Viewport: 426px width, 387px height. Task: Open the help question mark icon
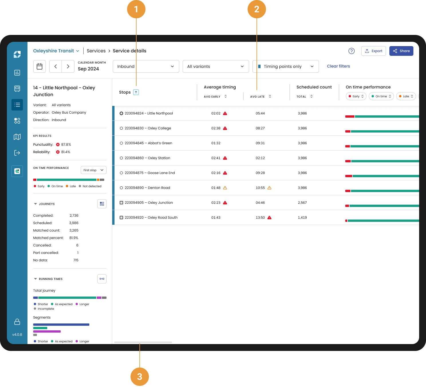[x=352, y=51]
